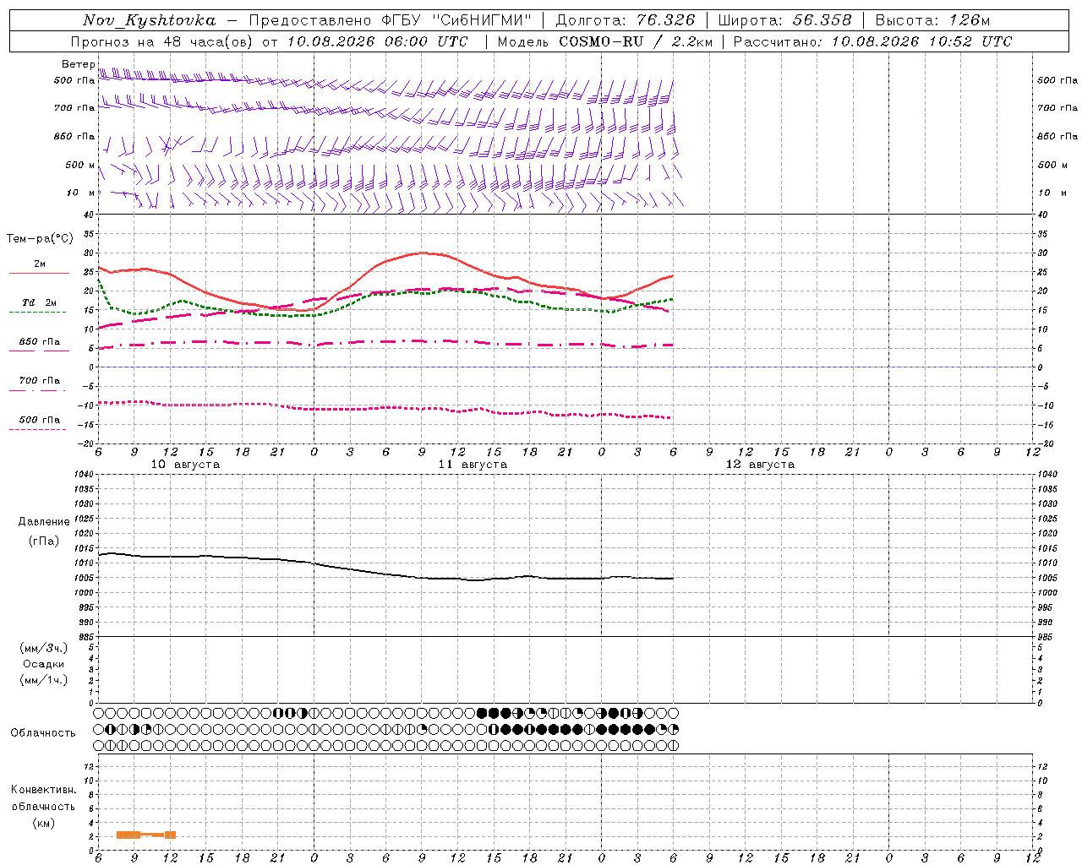Click the 11 августа date label
The image size is (1082, 865).
tap(473, 465)
